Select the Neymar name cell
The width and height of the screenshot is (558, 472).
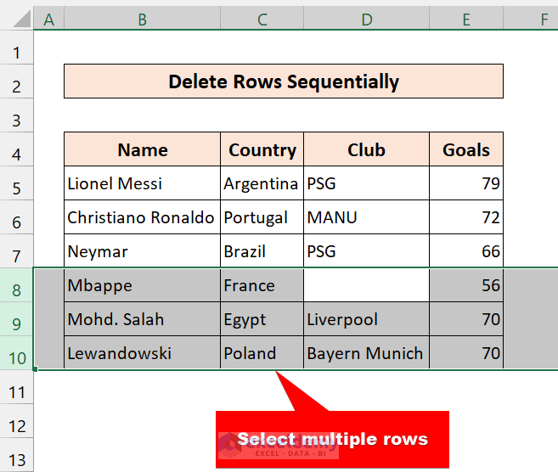pos(142,251)
